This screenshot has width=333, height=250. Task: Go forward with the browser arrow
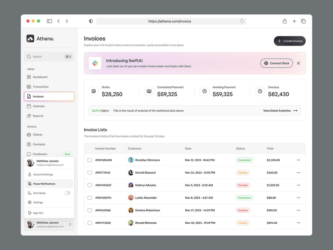click(x=67, y=21)
